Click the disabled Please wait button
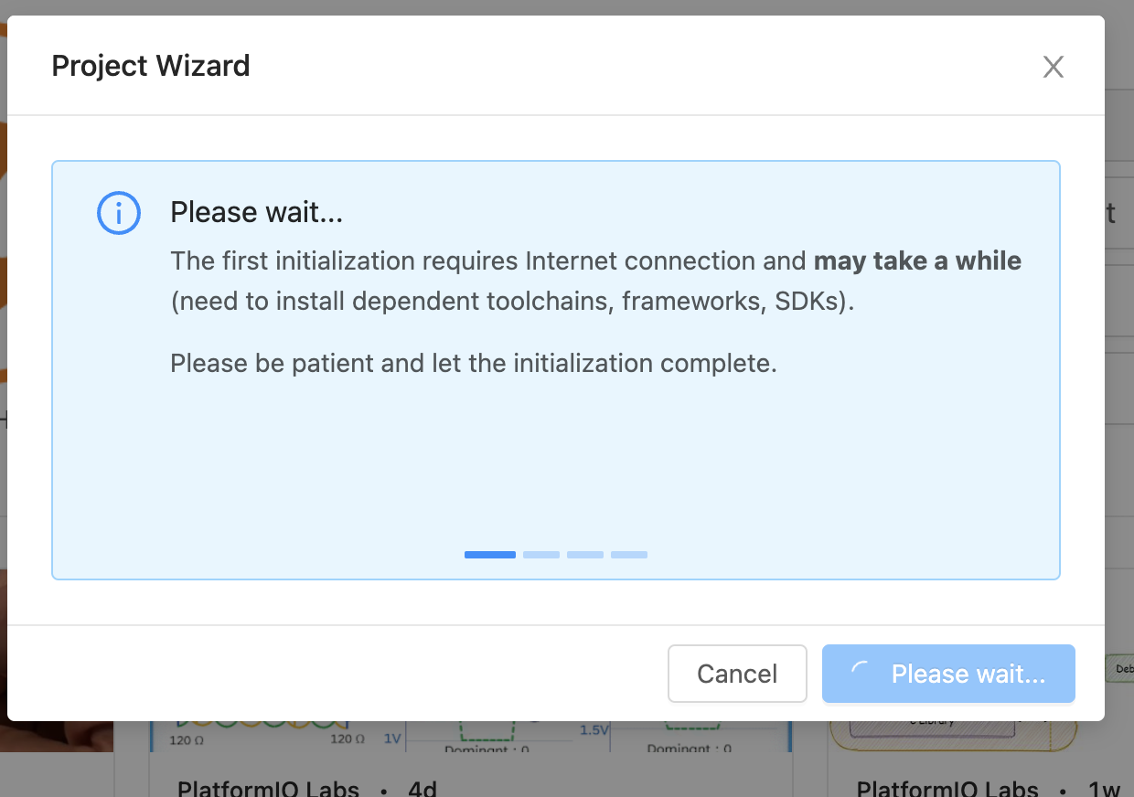This screenshot has height=797, width=1134. pyautogui.click(x=948, y=674)
